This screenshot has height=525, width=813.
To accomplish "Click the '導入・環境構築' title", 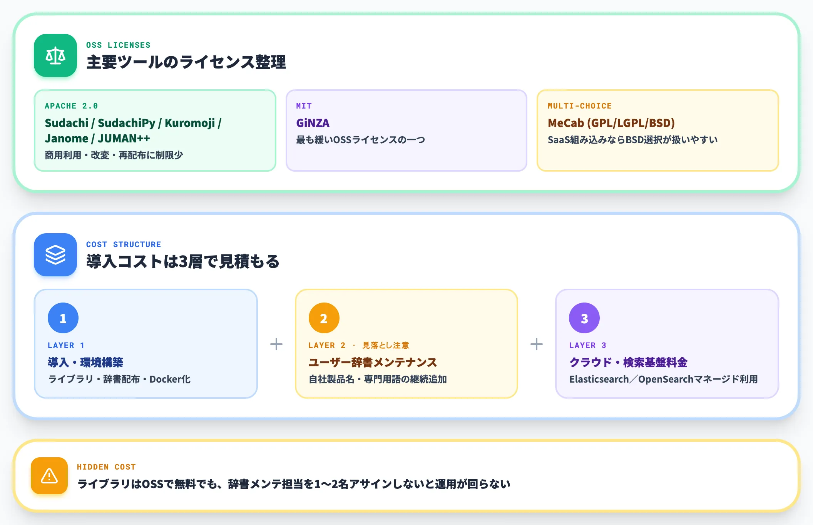I will (x=85, y=362).
